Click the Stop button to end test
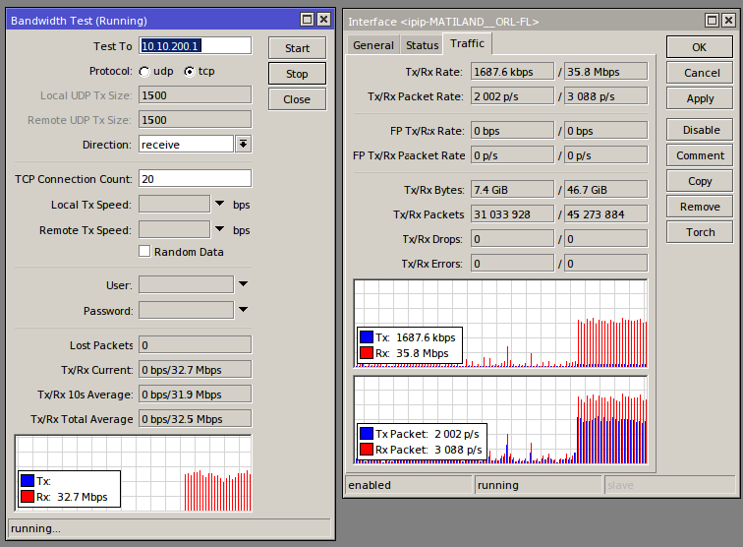The height and width of the screenshot is (547, 743). [297, 74]
